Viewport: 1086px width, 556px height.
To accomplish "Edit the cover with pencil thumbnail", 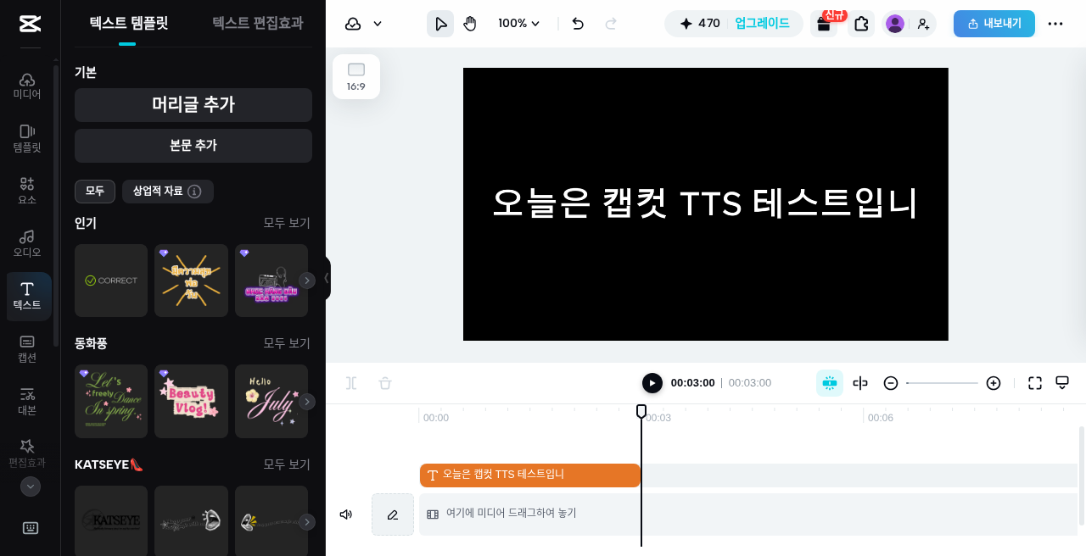I will (393, 514).
